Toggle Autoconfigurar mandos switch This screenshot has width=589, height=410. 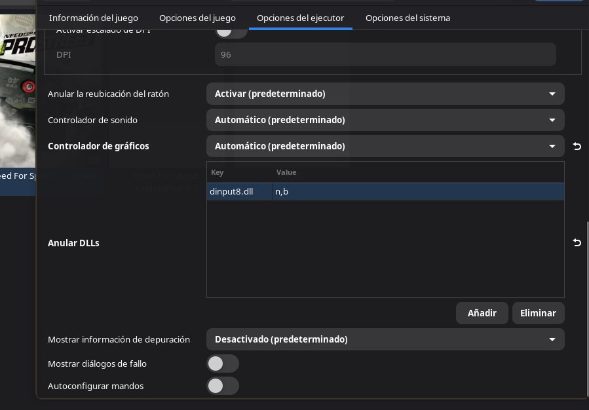click(222, 386)
